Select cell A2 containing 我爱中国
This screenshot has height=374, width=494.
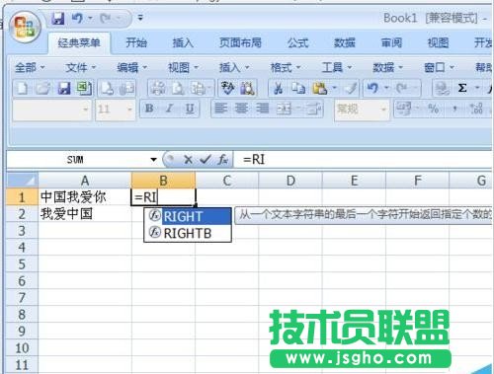85,214
